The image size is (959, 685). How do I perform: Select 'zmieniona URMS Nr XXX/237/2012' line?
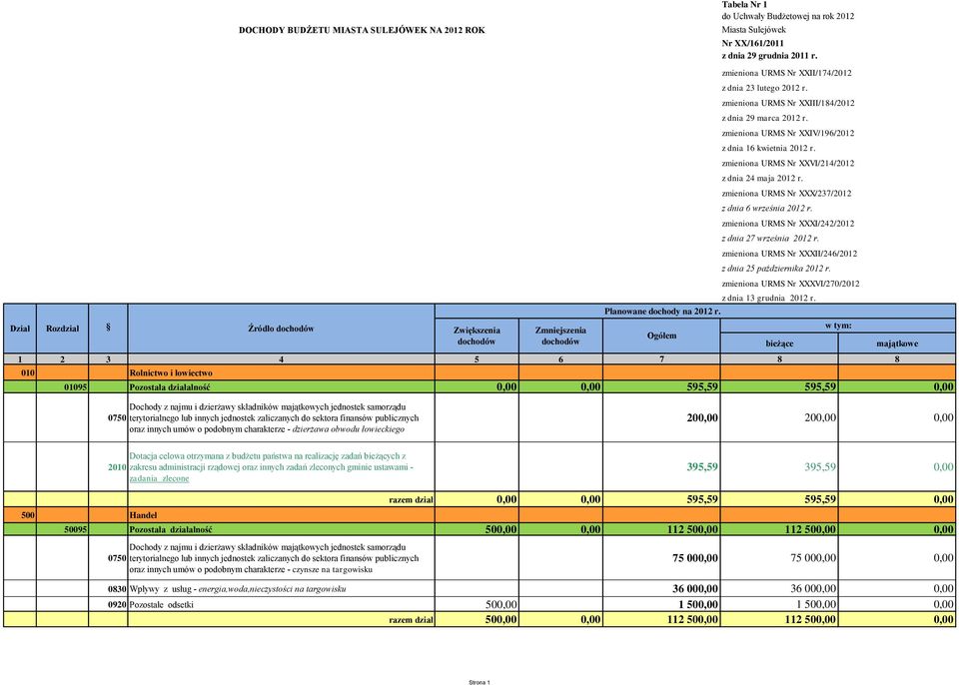point(786,194)
